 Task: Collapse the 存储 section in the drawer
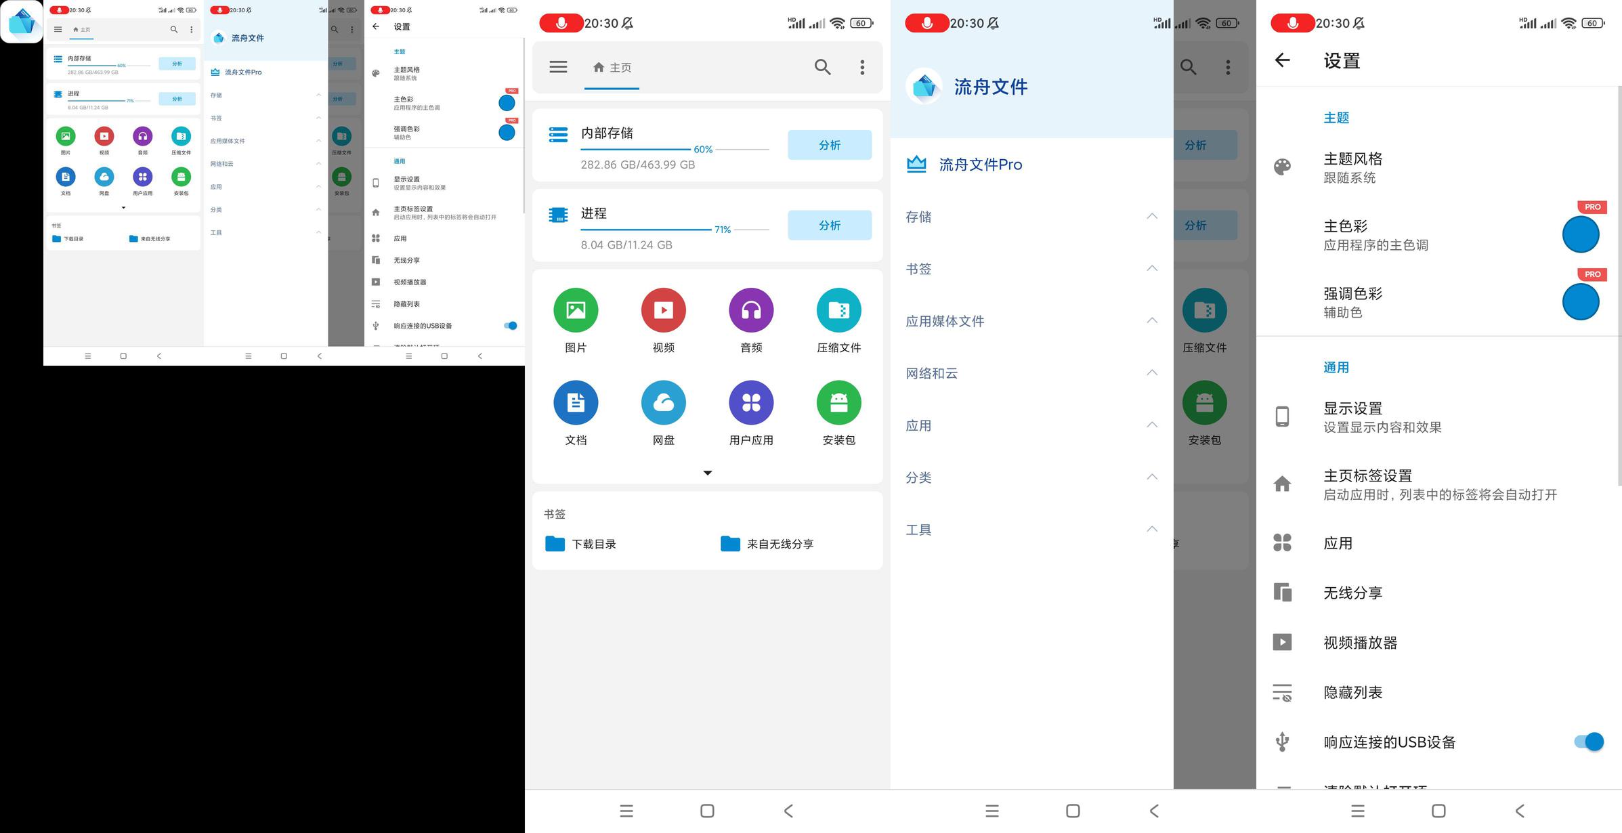pos(1151,216)
